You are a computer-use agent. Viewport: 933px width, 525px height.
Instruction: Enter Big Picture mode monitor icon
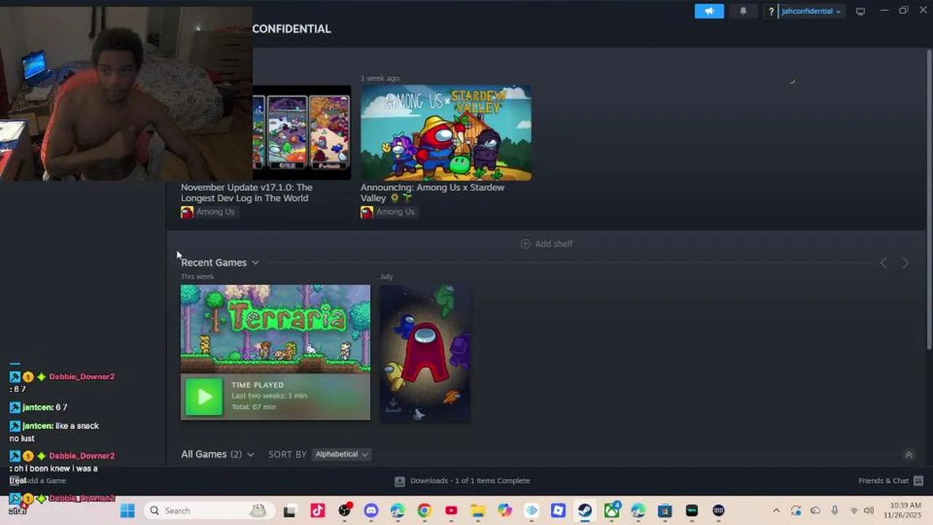click(x=861, y=11)
